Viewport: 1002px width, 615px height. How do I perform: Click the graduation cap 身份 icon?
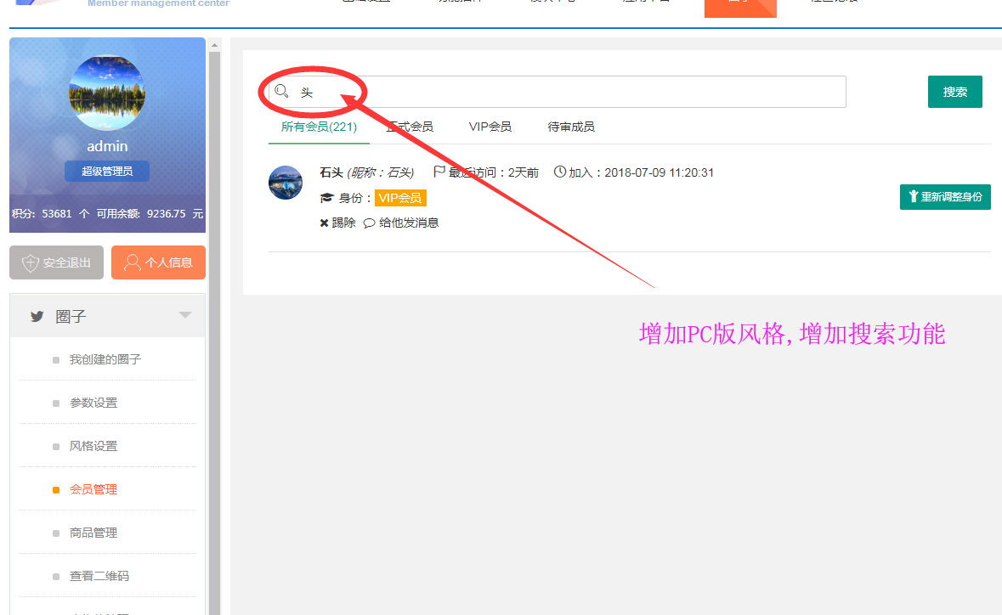click(x=326, y=198)
